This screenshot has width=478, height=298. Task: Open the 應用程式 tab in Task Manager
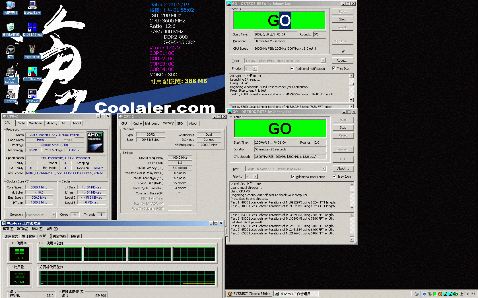tap(11, 236)
